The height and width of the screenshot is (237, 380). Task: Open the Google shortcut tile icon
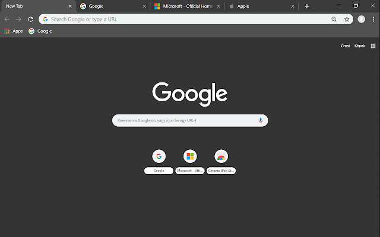click(159, 156)
